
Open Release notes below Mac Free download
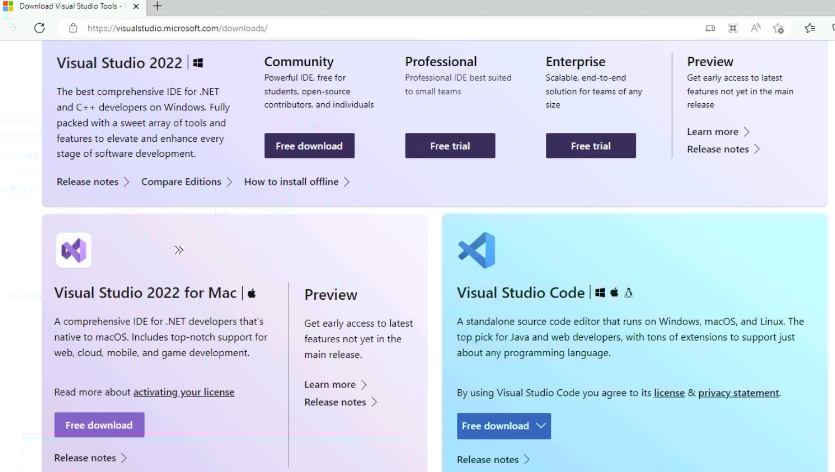pyautogui.click(x=91, y=458)
